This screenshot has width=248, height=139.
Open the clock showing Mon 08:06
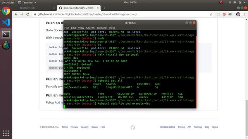pos(130,2)
